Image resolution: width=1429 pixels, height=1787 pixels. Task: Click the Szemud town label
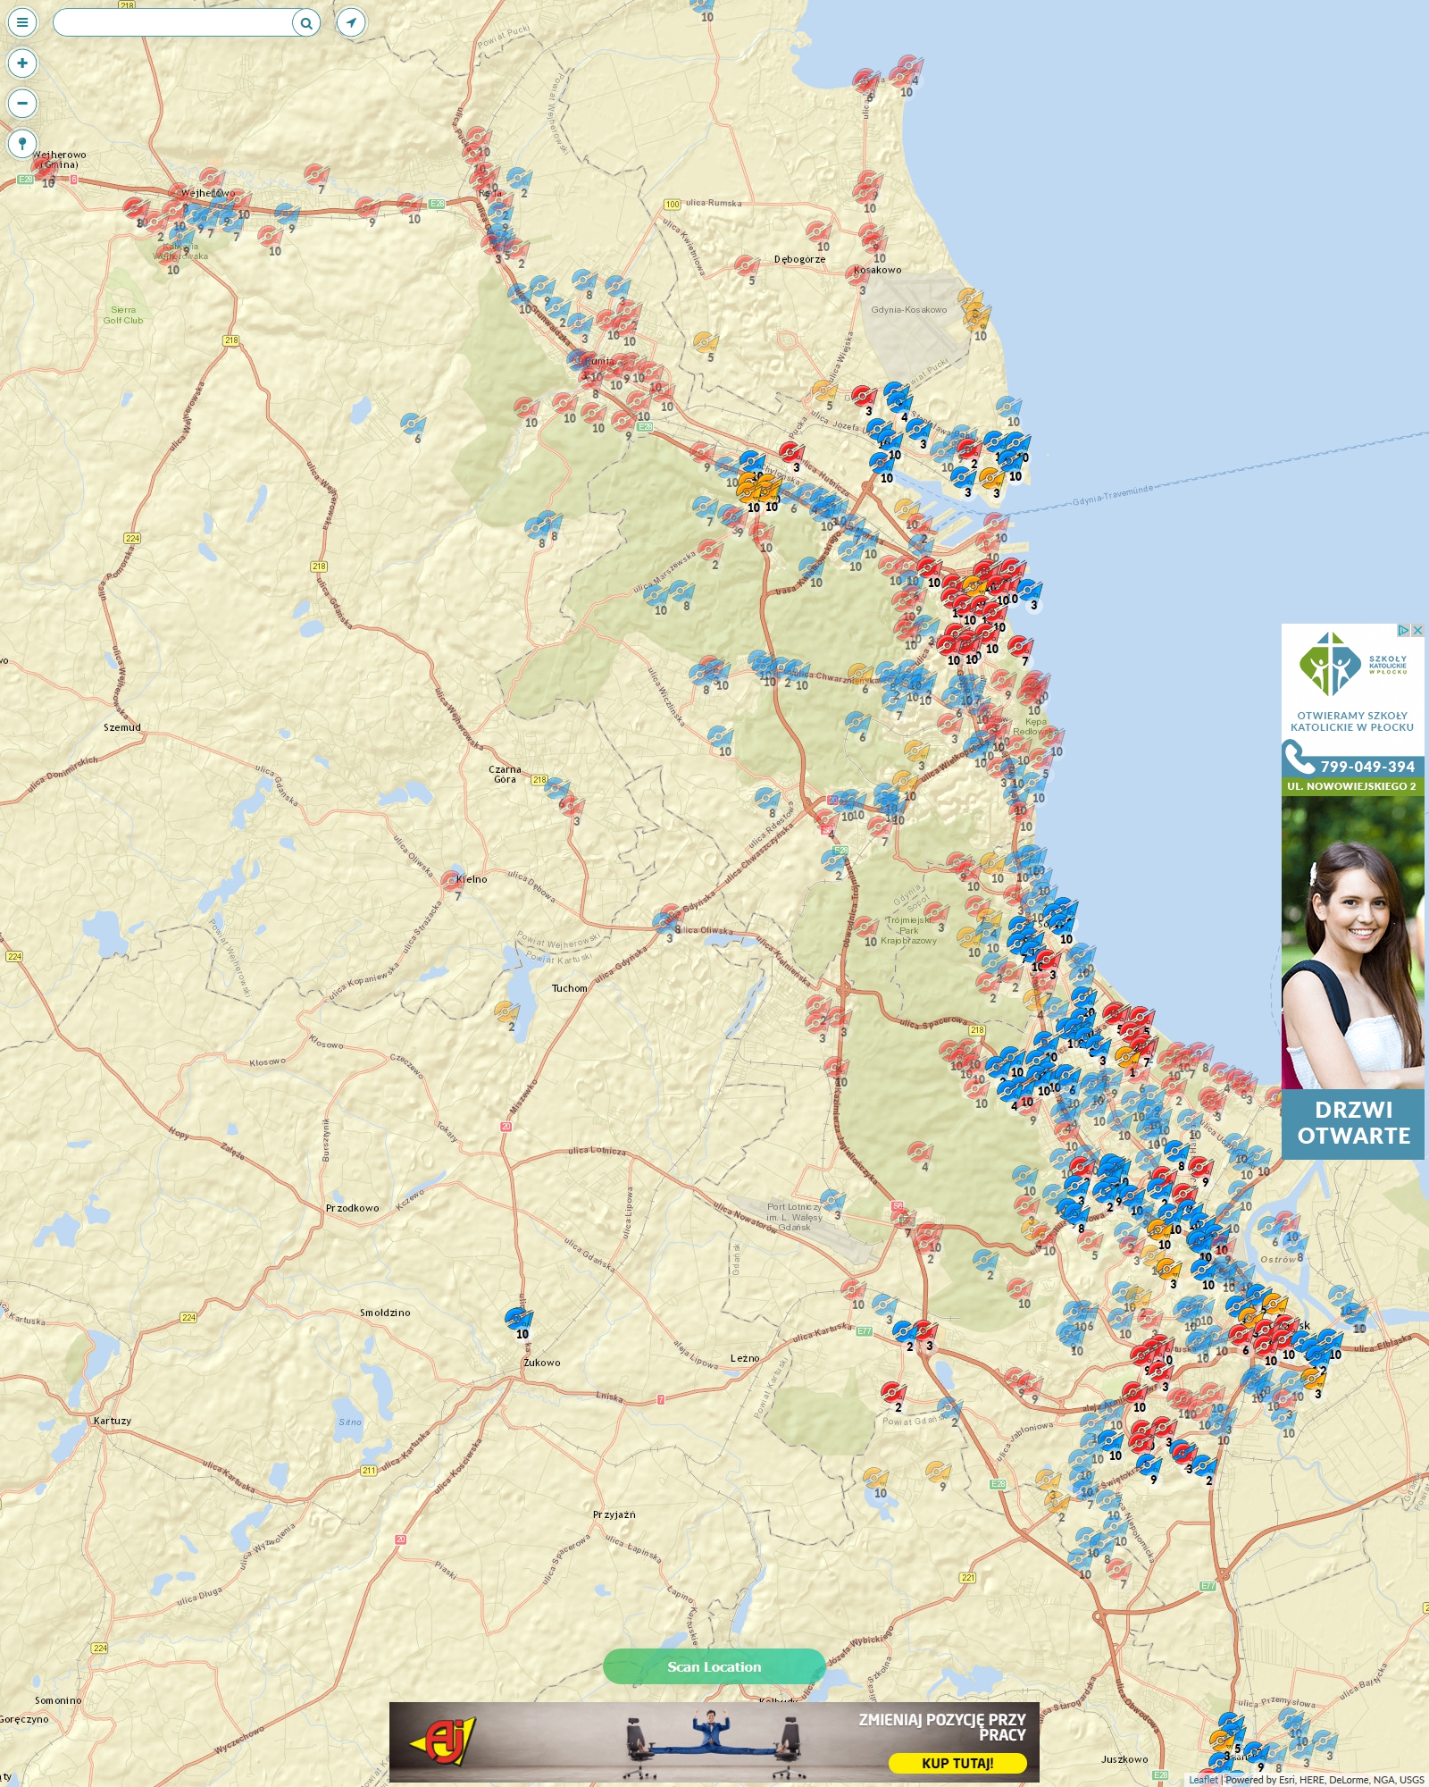point(122,727)
